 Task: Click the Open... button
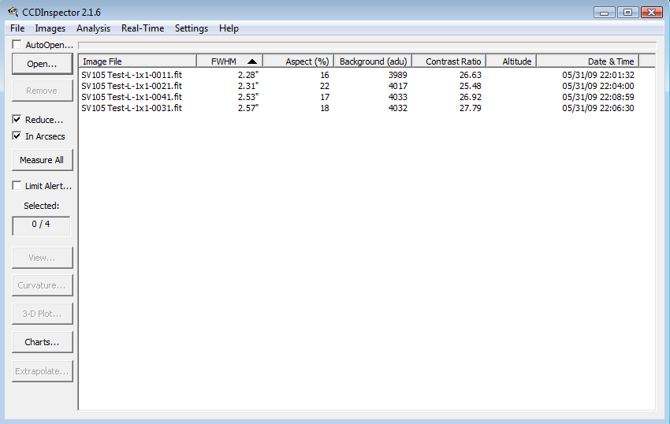(43, 64)
